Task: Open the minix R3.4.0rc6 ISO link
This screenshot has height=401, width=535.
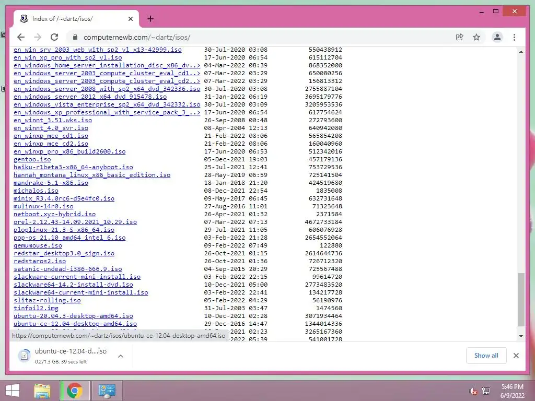Action: [x=64, y=199]
